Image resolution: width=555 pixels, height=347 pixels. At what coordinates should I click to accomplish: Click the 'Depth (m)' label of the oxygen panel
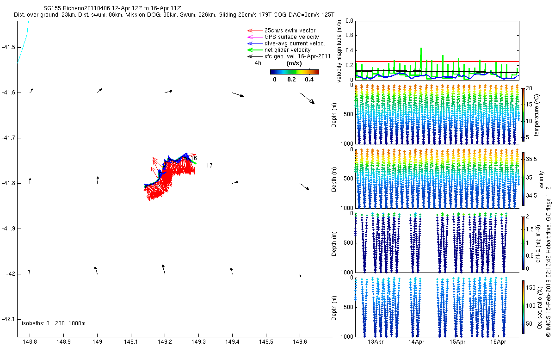pyautogui.click(x=334, y=307)
